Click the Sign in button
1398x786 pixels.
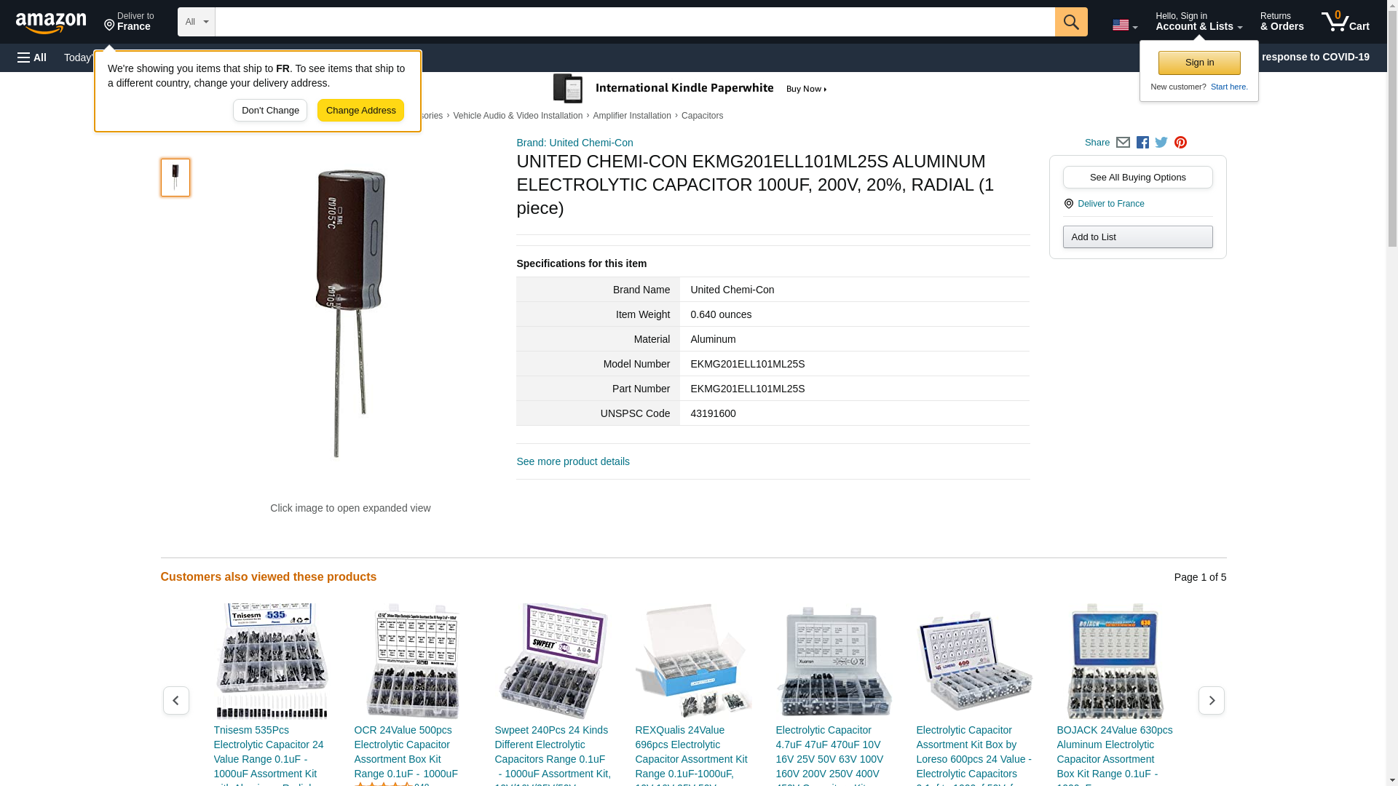(1199, 63)
